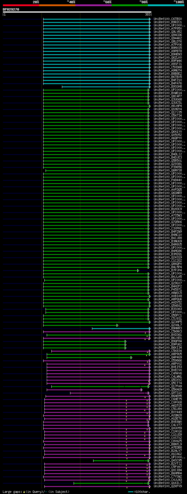187x494 pixels.
Task: Select the UniRef100_Q5KAG9 entry
Action: 168,390
